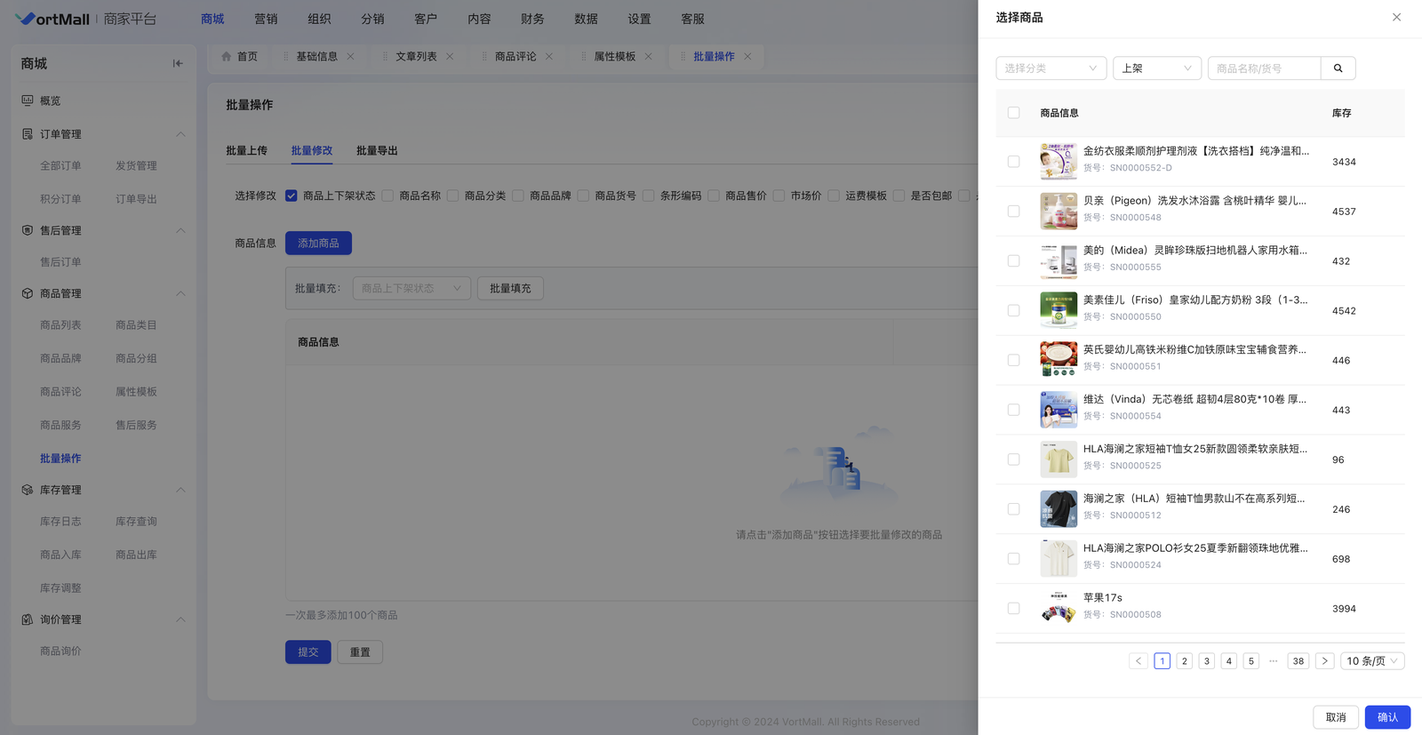This screenshot has width=1422, height=735.
Task: Expand the 10 条/页 page size selector
Action: 1371,661
